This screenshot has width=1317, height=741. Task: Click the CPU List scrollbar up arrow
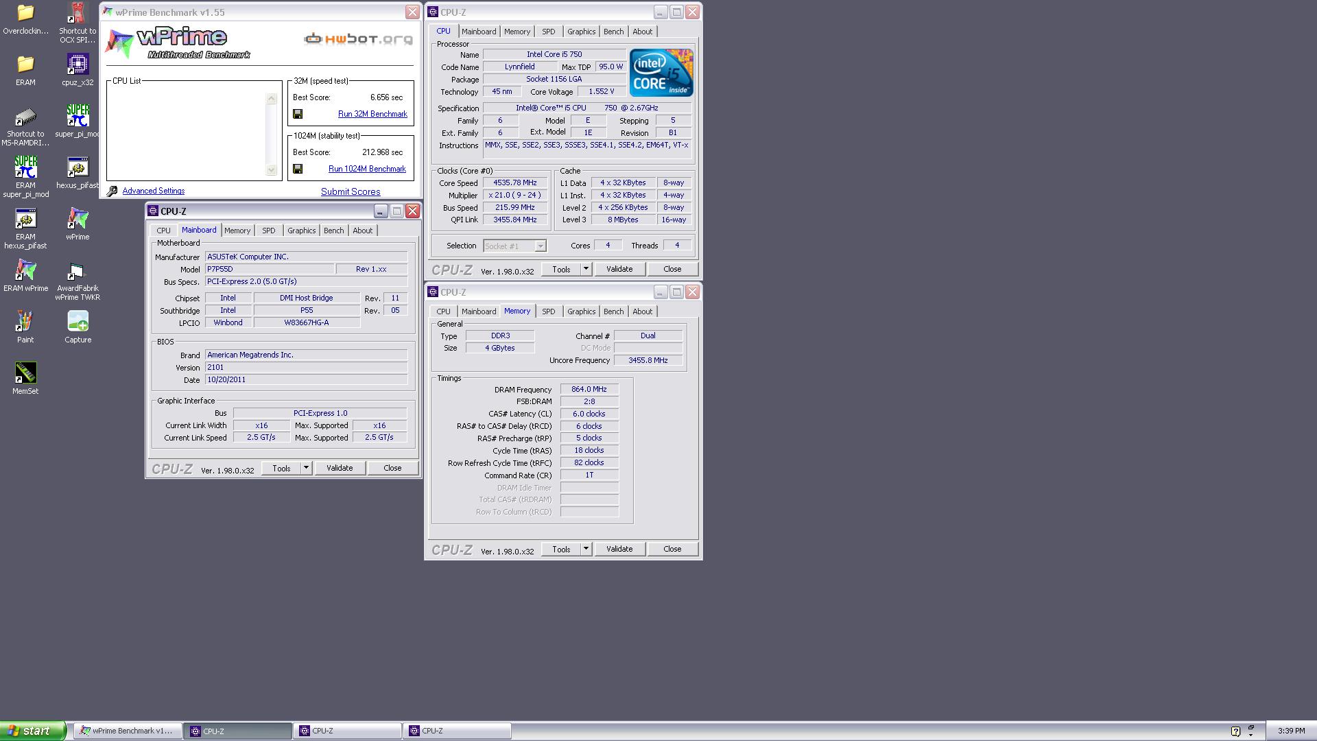coord(272,99)
